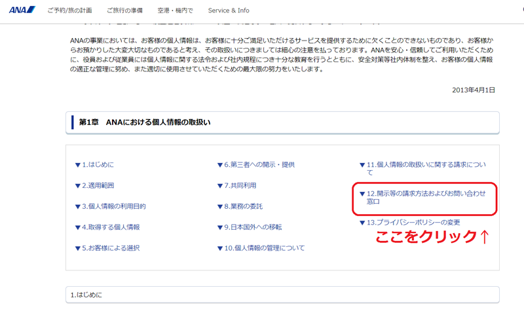
Task: Click the 1.はじめに section heading box
Action: pos(282,295)
